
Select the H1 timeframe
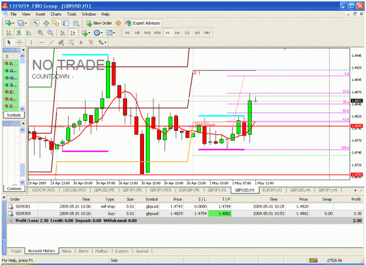click(167, 33)
